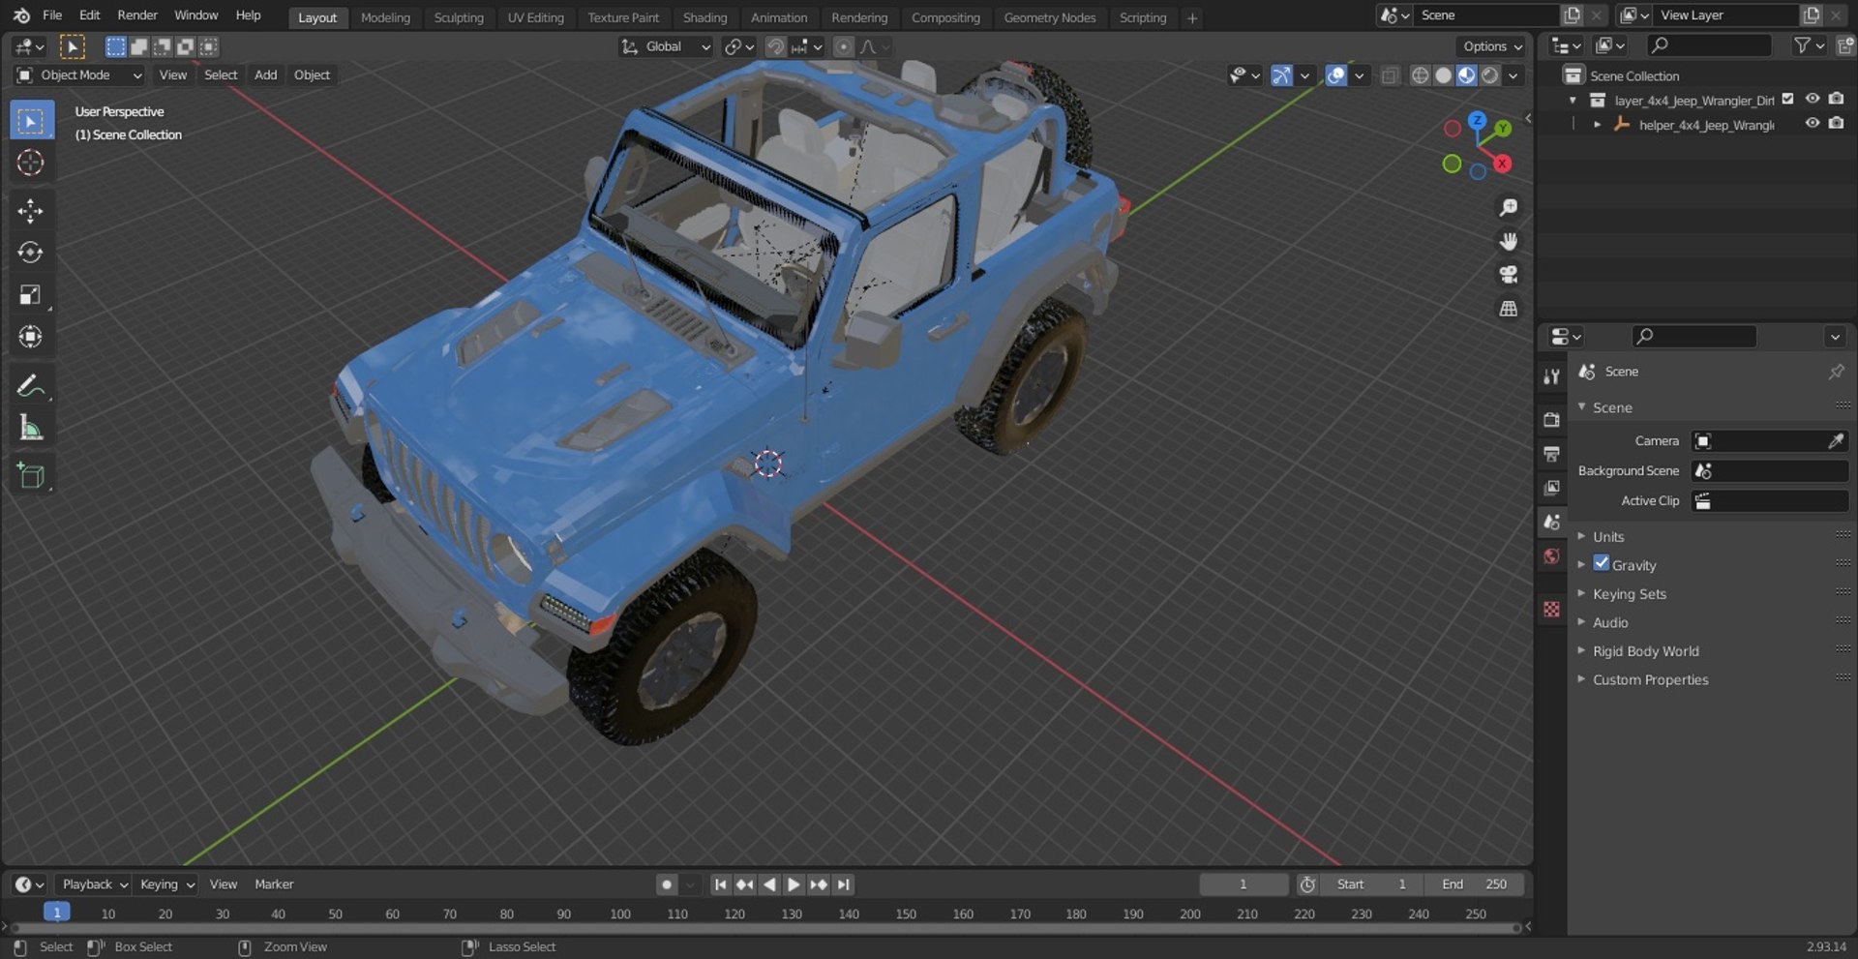Screen dimensions: 1858x959
Task: Expand Custom Properties panel
Action: point(1650,680)
